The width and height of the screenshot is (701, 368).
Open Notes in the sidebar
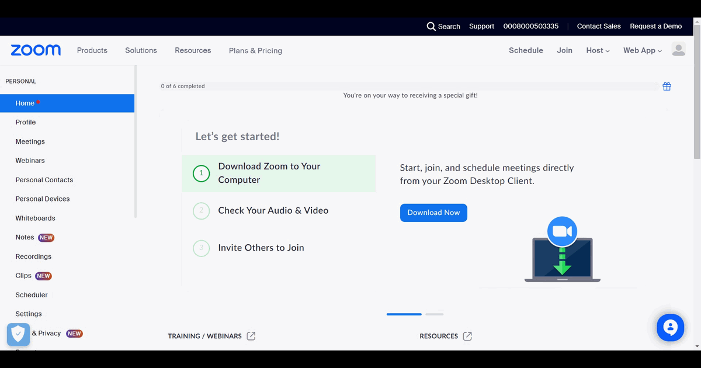pos(25,238)
